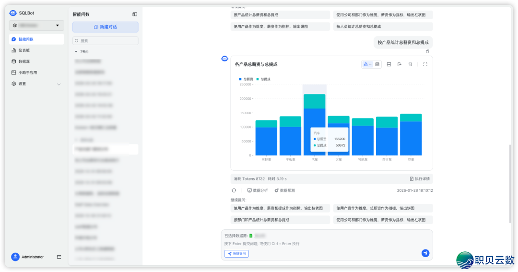This screenshot has width=518, height=272.
Task: Click the export chart icon
Action: click(400, 64)
